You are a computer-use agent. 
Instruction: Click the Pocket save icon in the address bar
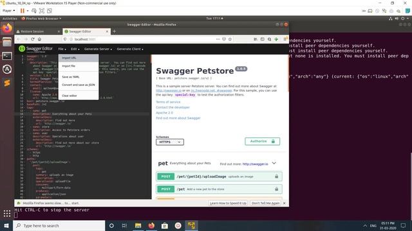click(224, 39)
